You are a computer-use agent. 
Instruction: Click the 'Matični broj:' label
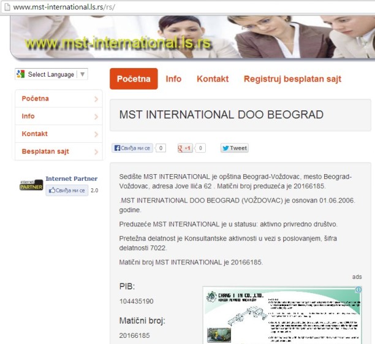[142, 321]
